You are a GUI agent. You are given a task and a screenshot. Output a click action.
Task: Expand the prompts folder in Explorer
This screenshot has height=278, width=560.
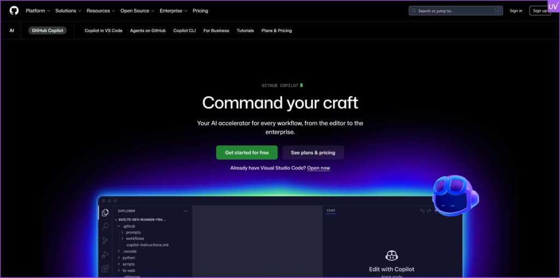pos(133,232)
